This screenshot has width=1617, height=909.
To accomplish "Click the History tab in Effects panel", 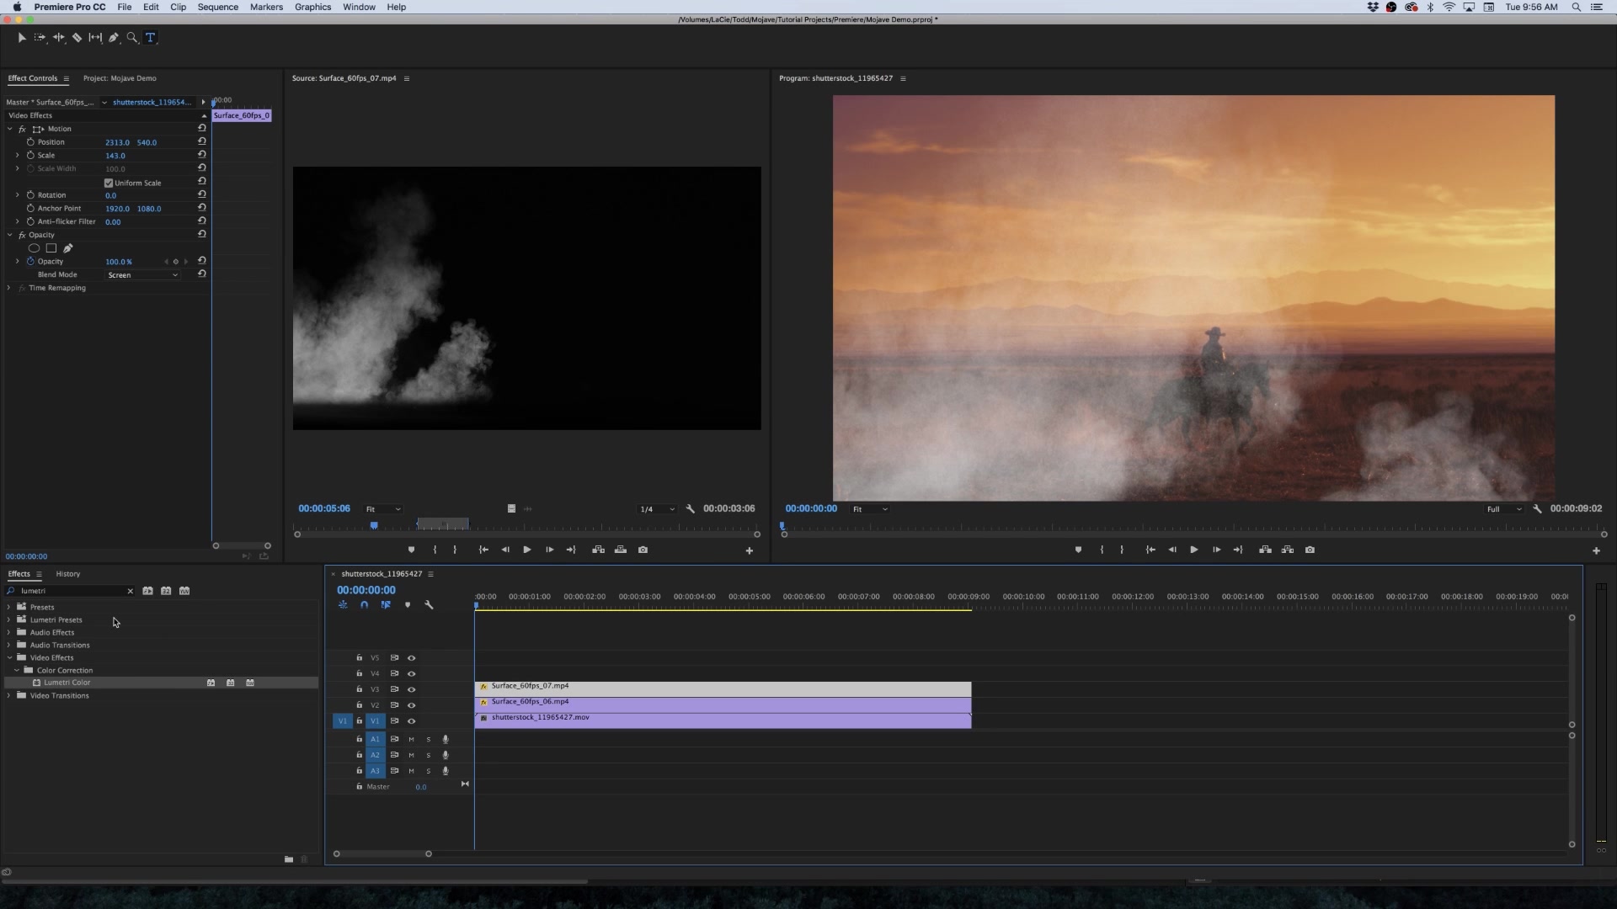I will [x=67, y=572].
